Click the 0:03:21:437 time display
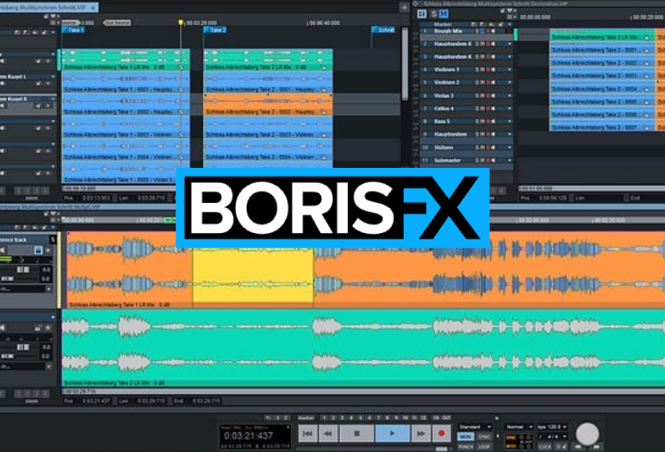 [248, 435]
